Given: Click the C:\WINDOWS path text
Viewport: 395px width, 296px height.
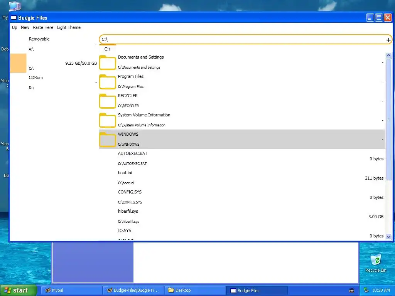Looking at the screenshot, I should [128, 145].
